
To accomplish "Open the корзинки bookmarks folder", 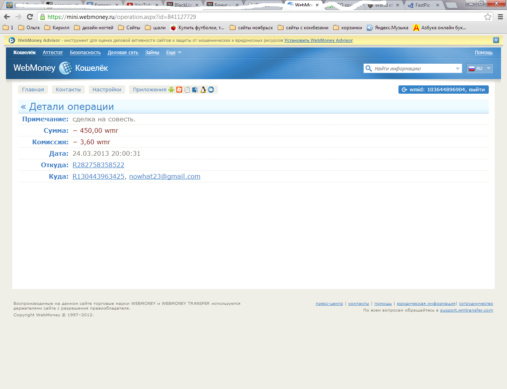I will click(x=347, y=28).
